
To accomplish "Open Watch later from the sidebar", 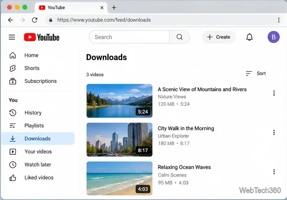I will pyautogui.click(x=38, y=165).
